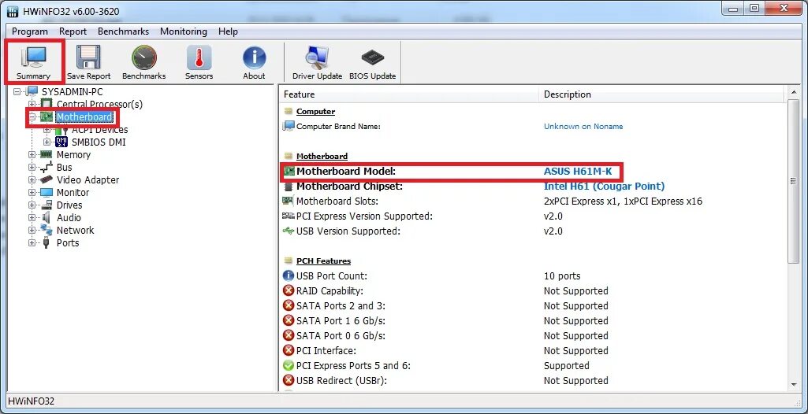
Task: Select the SYSADMIN-PC computer icon
Action: coord(32,91)
